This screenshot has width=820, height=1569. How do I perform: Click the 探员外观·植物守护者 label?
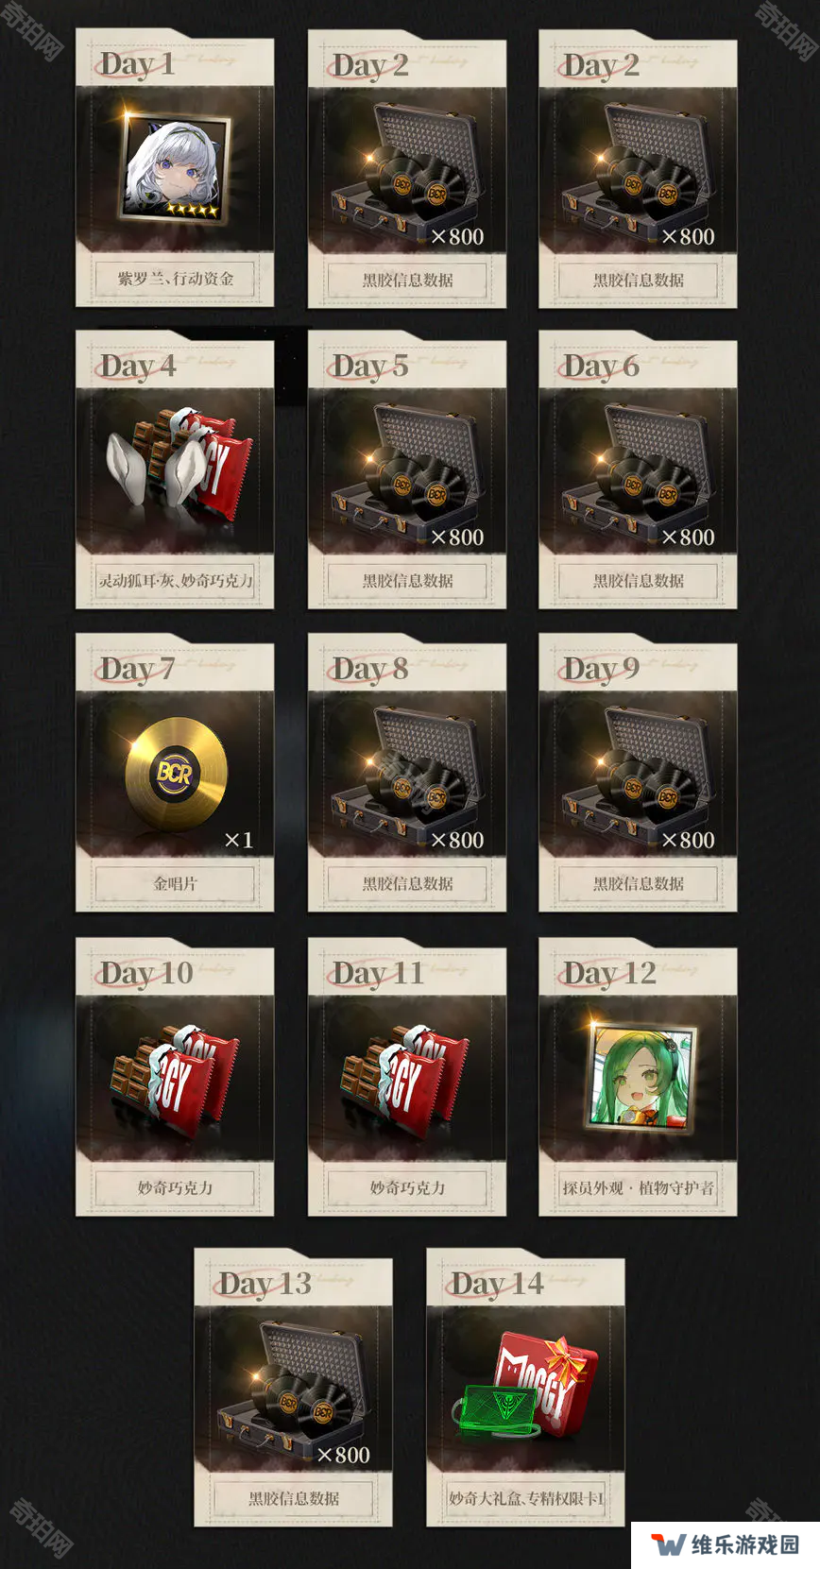click(638, 1187)
